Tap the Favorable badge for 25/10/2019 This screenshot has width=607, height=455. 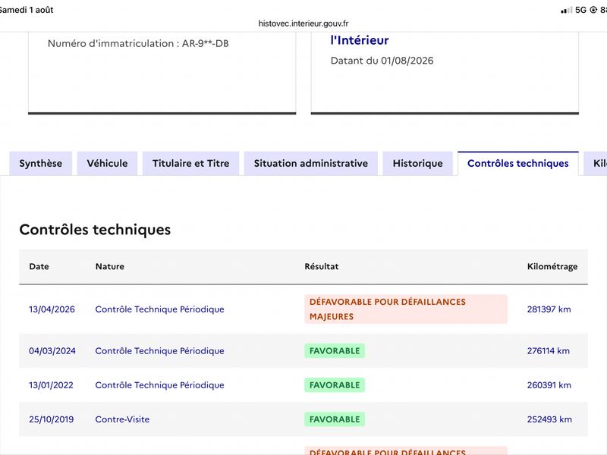335,419
